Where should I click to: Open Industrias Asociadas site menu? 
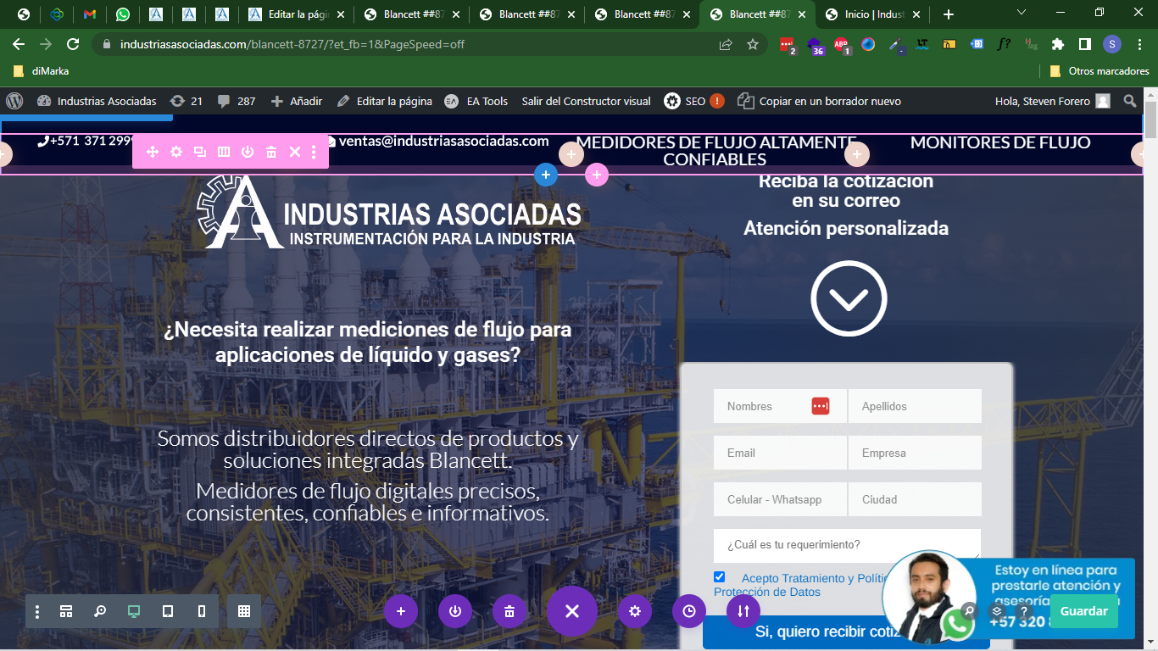[x=97, y=101]
